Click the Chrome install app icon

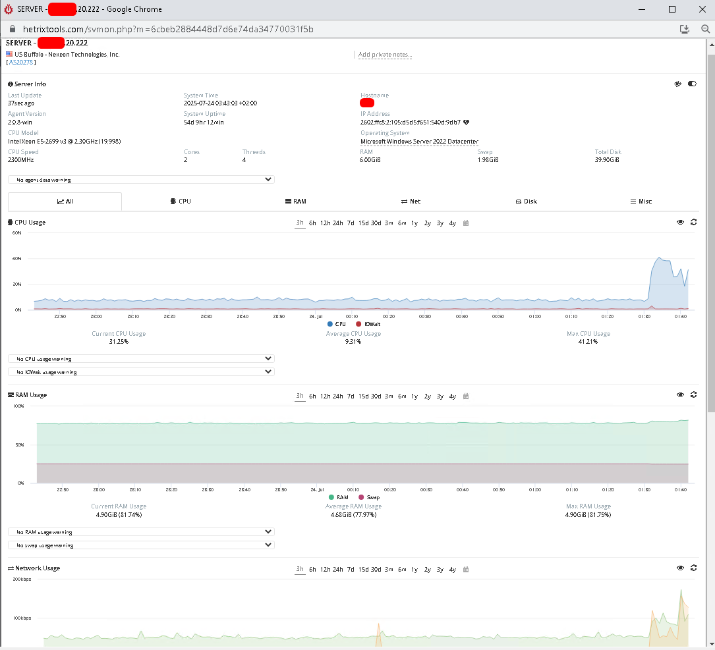[x=685, y=29]
